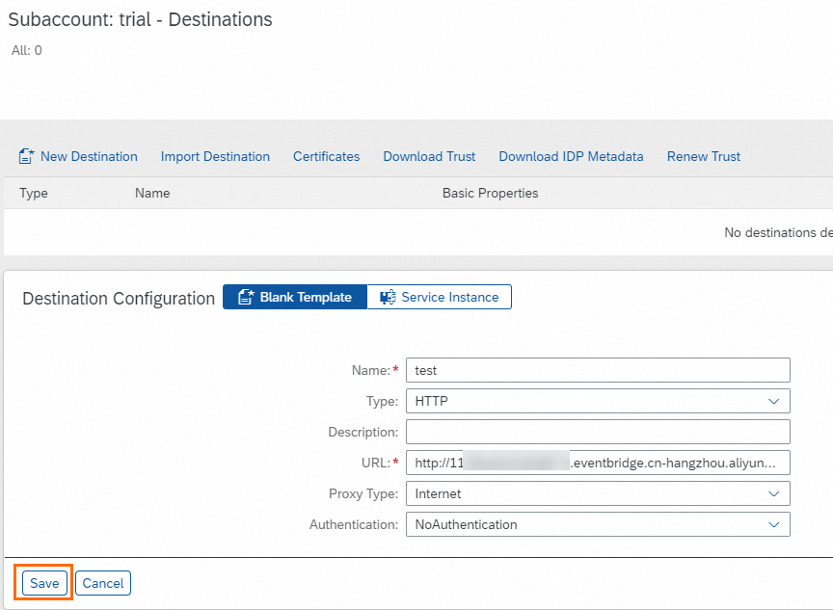Click the empty Description field
The height and width of the screenshot is (610, 833).
598,432
